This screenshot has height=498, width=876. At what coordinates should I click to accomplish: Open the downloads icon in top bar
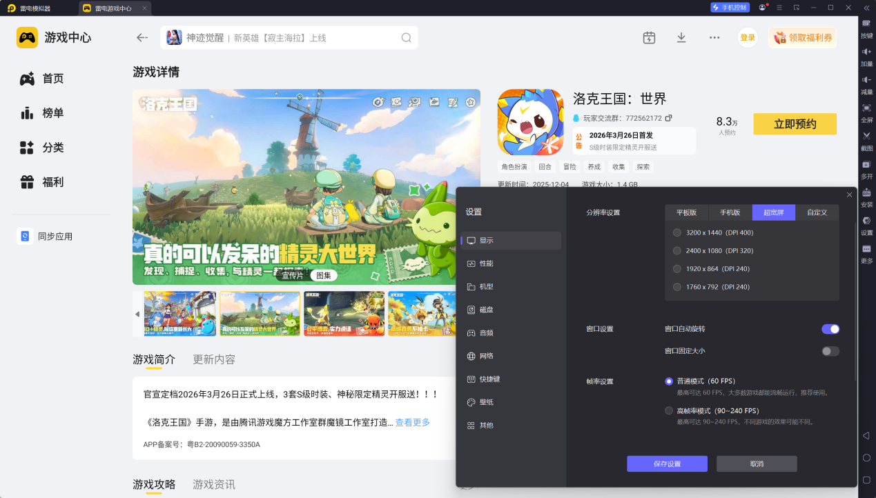click(681, 38)
